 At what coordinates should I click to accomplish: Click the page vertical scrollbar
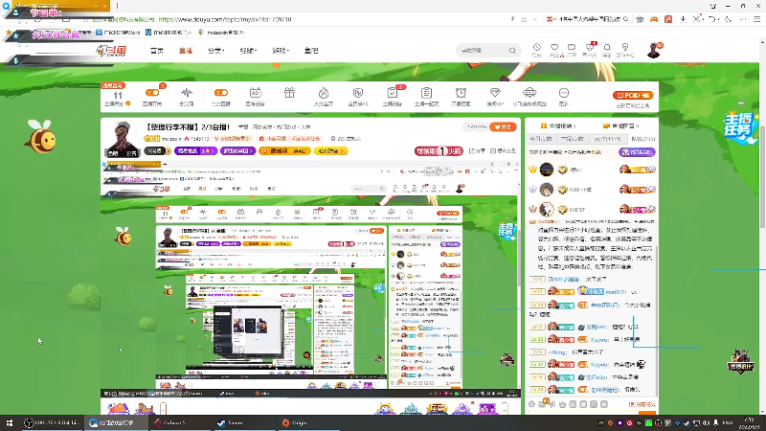762,176
